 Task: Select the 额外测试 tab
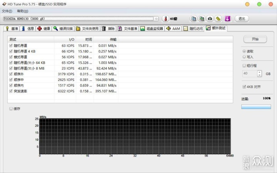coord(216,28)
